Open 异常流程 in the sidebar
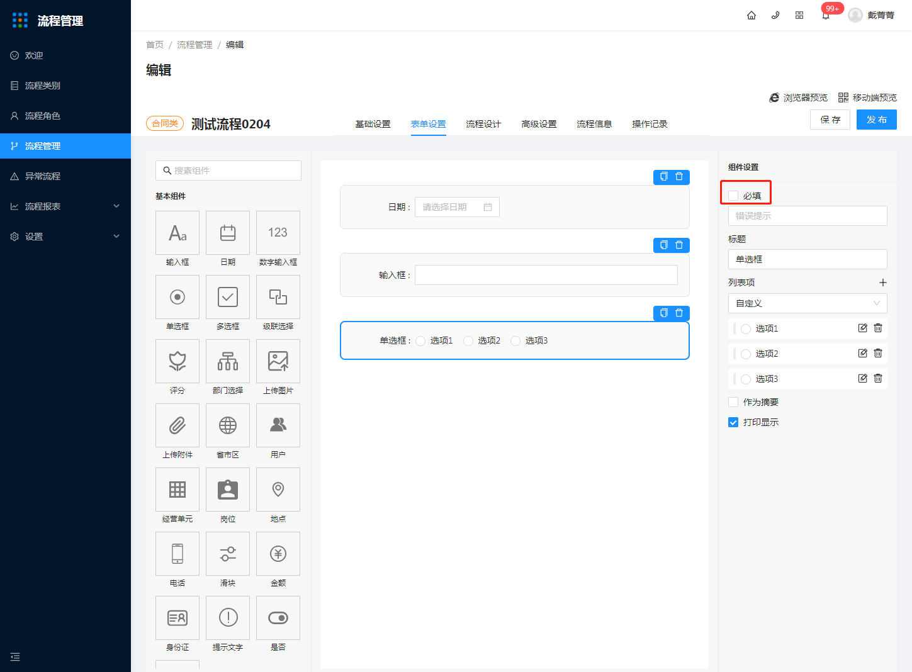Screen dimensions: 912x672 click(x=65, y=176)
